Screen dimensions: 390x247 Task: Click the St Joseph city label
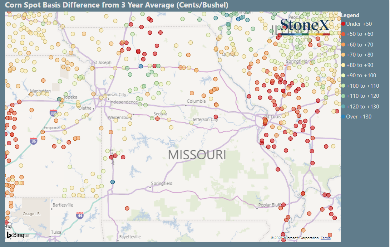102,63
